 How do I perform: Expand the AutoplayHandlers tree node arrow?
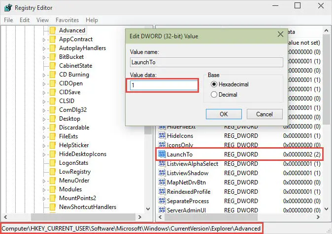[x=44, y=49]
